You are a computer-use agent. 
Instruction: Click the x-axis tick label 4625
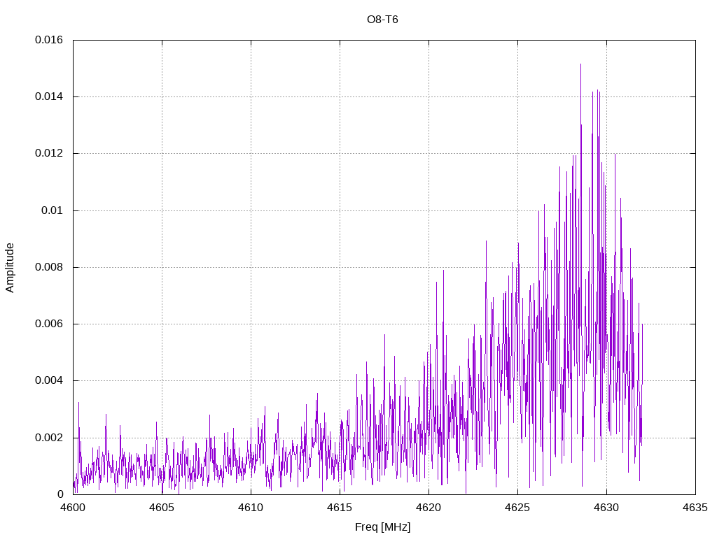(517, 508)
